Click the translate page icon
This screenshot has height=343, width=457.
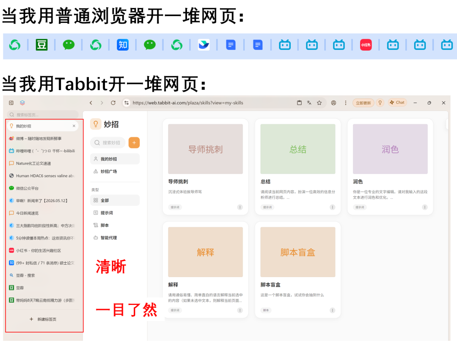click(309, 103)
